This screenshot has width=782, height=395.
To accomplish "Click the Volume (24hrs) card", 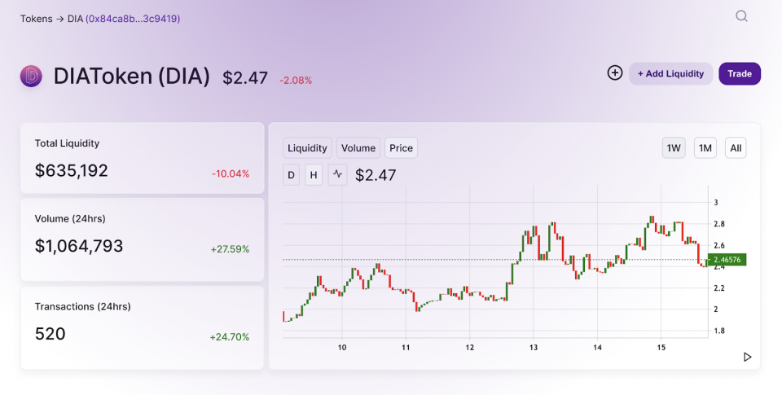I will (143, 239).
